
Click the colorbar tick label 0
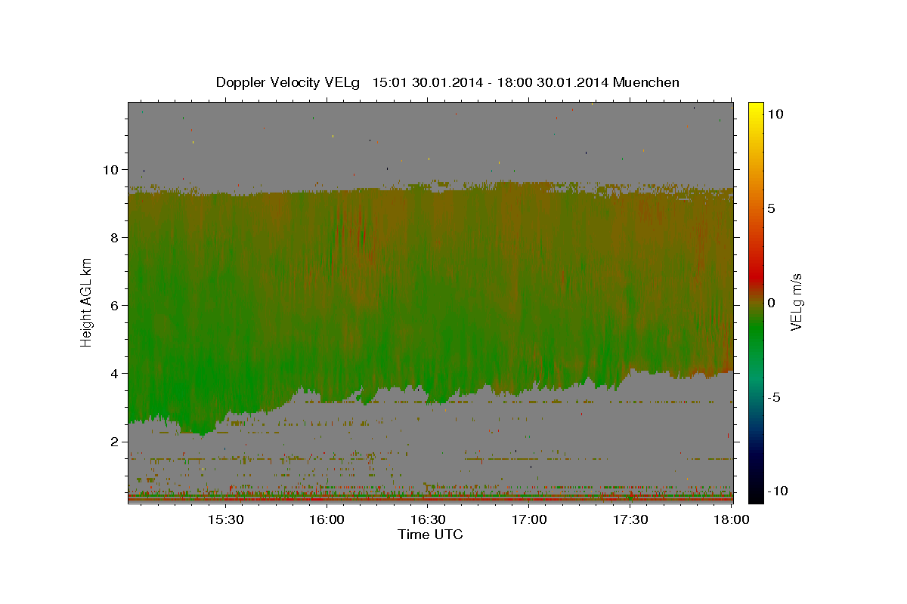[x=771, y=303]
